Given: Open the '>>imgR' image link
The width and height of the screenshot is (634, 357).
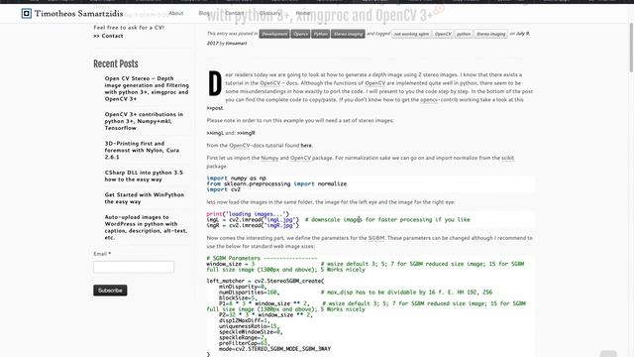Looking at the screenshot, I should 246,133.
